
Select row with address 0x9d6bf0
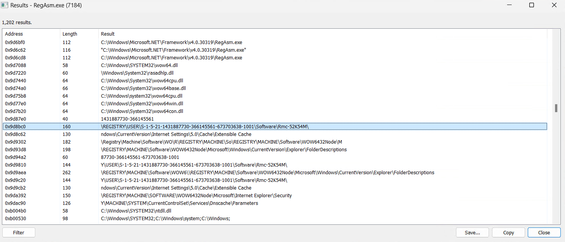[15, 42]
